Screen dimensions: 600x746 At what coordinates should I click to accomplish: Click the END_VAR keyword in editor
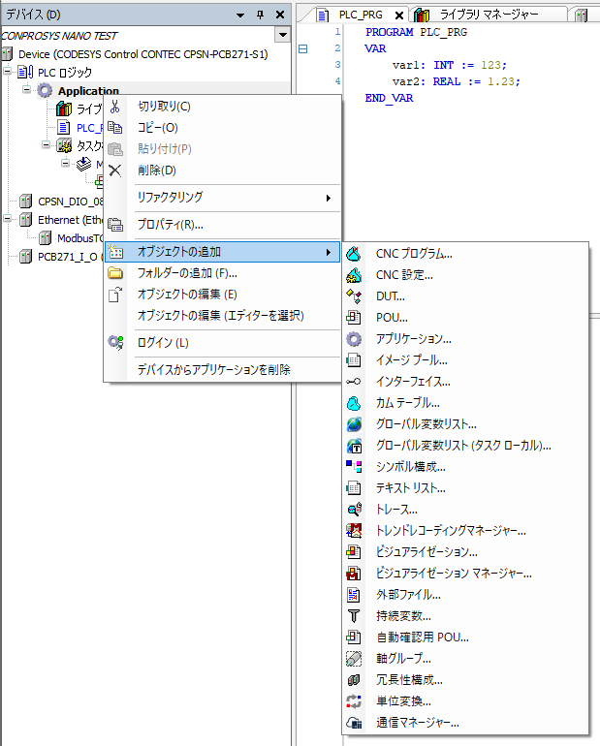coord(389,98)
